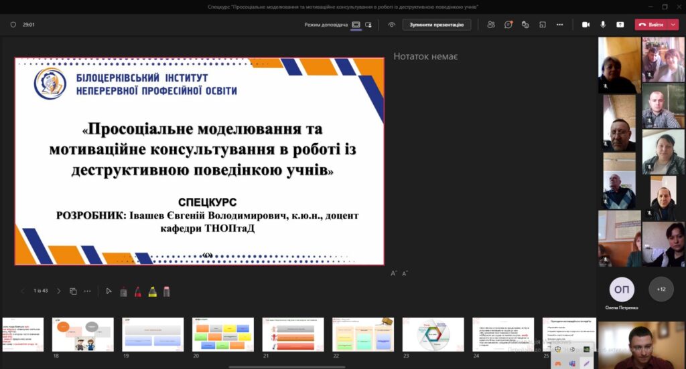Viewport: 686px width, 369px height.
Task: Open the participants panel
Action: (x=491, y=25)
